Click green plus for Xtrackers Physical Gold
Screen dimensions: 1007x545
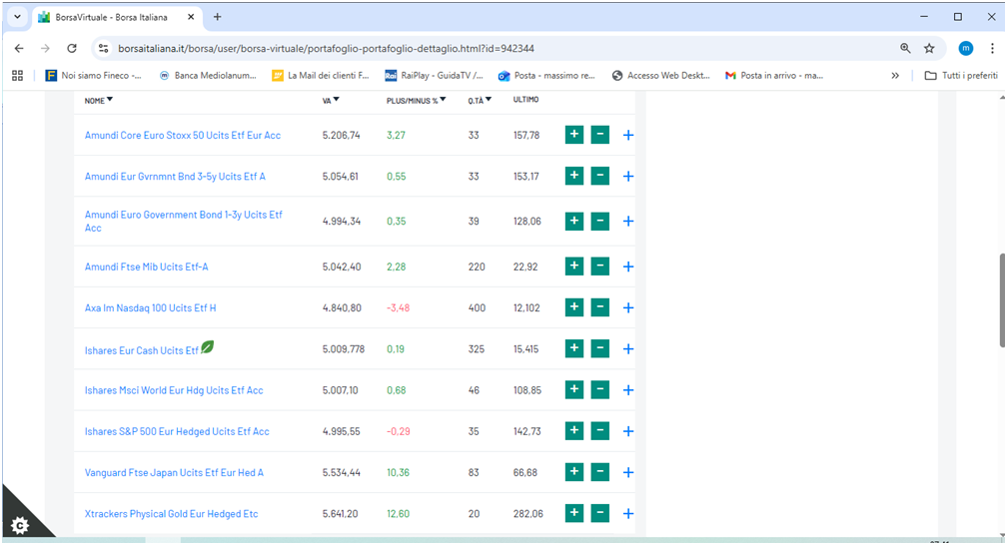click(x=574, y=513)
